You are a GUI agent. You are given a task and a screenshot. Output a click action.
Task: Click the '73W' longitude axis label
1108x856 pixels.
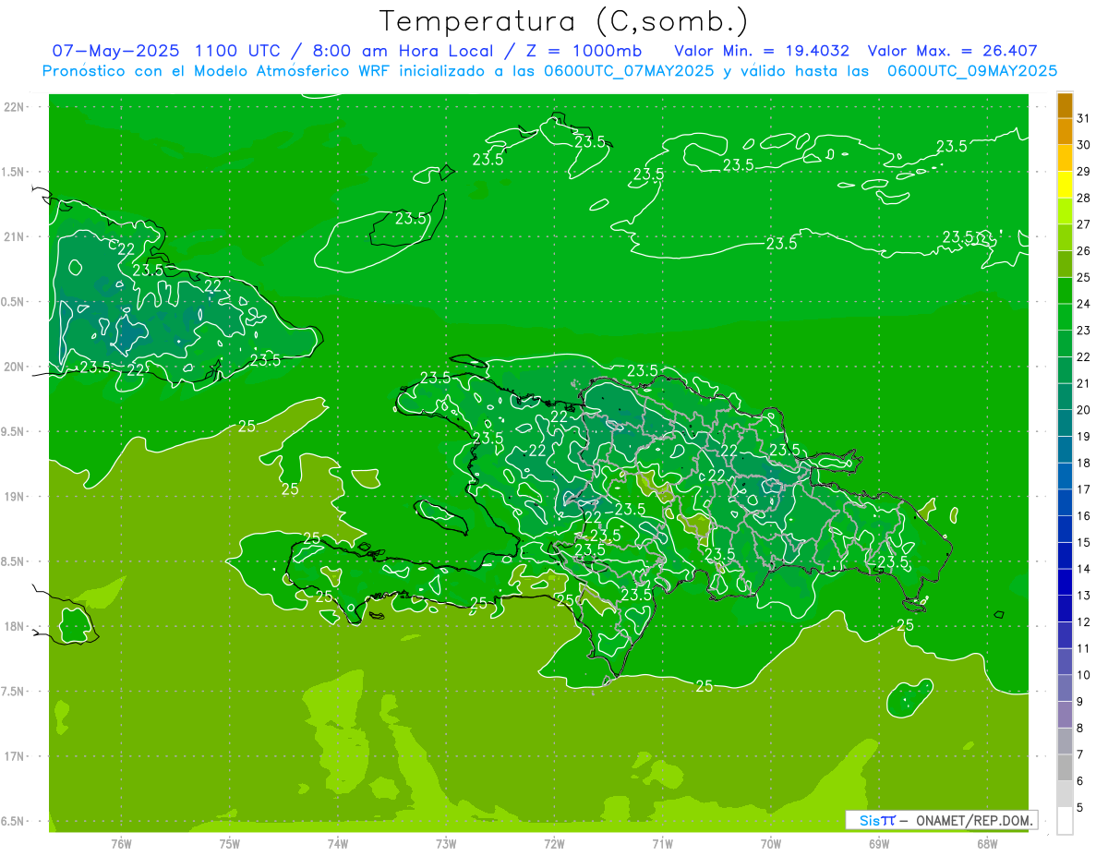pos(446,843)
